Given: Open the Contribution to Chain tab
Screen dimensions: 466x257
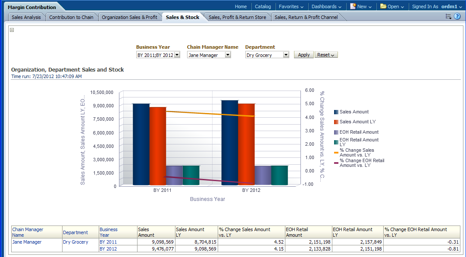Looking at the screenshot, I should (x=71, y=17).
